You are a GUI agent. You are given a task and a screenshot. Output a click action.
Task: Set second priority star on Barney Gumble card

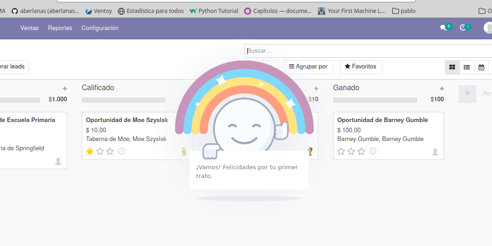pos(351,151)
